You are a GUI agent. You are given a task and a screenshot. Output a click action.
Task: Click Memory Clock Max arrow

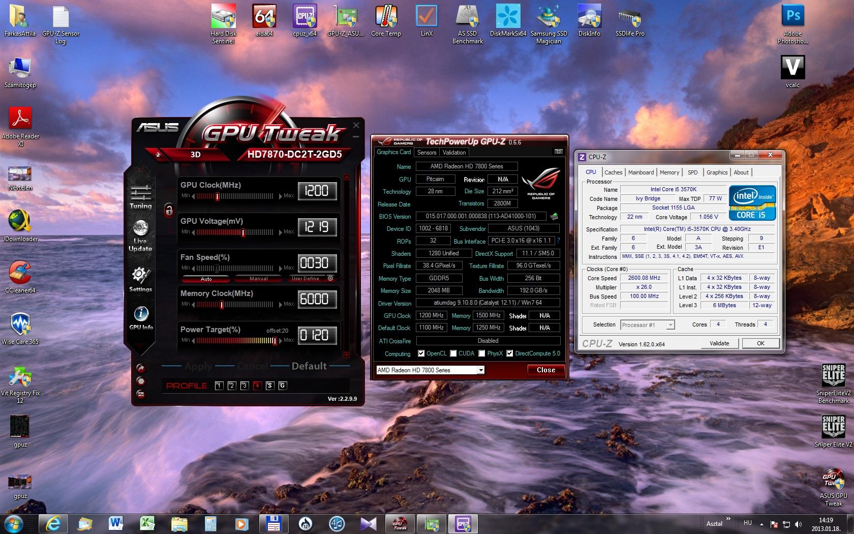pos(281,304)
